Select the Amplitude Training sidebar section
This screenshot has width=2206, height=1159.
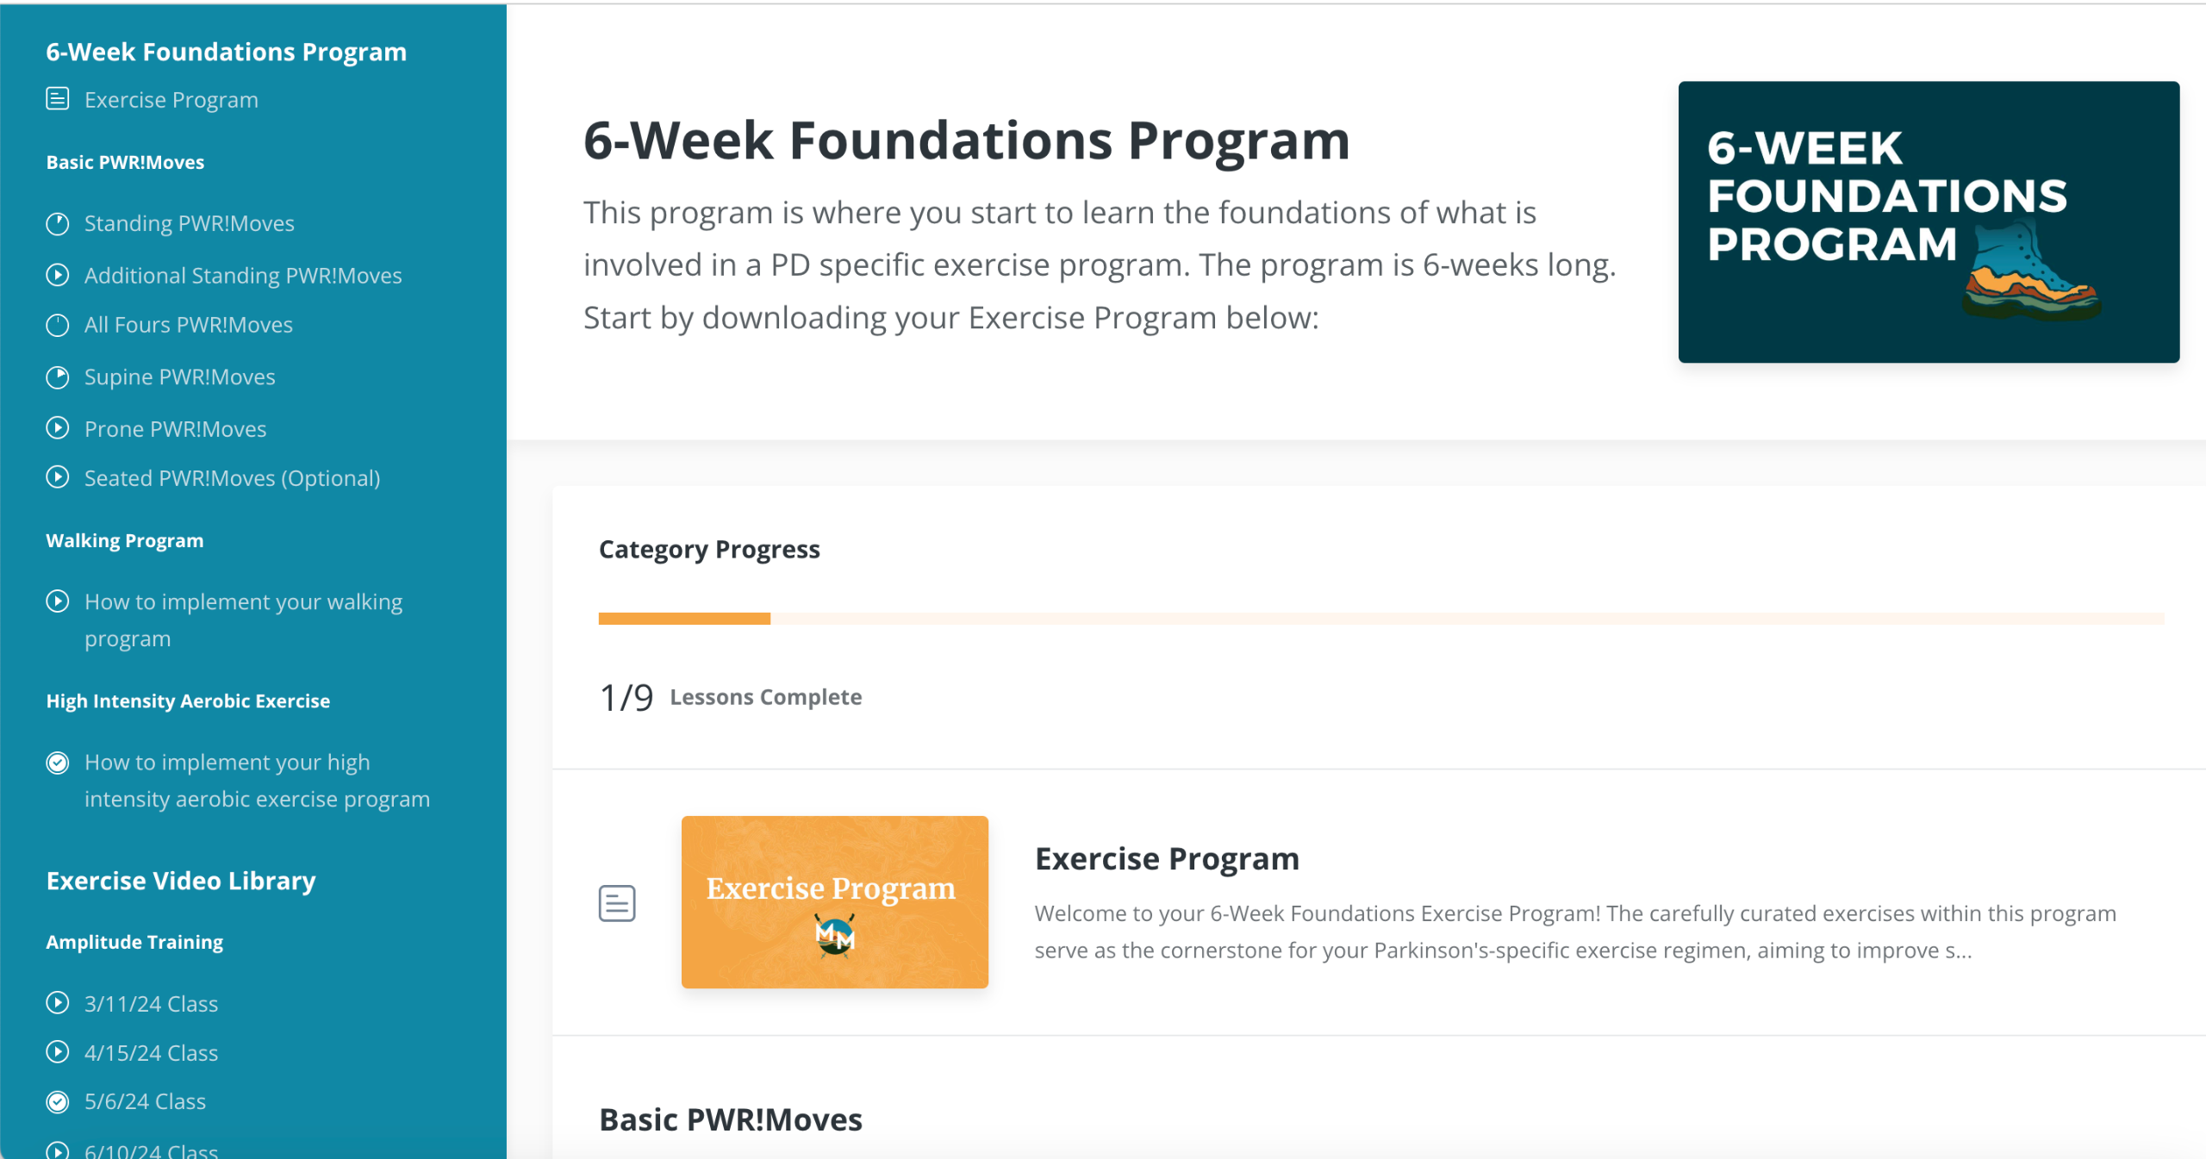(134, 942)
